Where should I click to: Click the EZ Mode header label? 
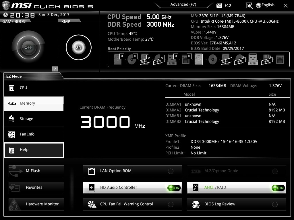pos(14,76)
